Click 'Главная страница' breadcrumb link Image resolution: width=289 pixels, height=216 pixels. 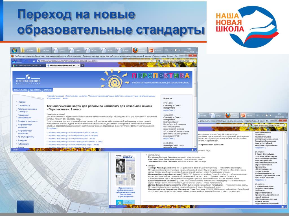pyautogui.click(x=54, y=96)
